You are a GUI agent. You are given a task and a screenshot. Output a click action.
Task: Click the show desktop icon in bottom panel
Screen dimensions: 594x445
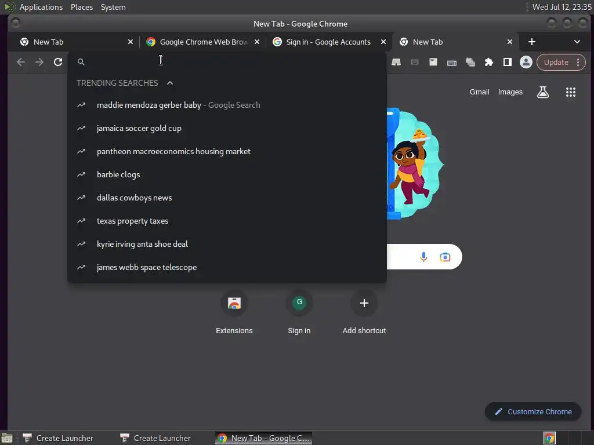pos(7,438)
